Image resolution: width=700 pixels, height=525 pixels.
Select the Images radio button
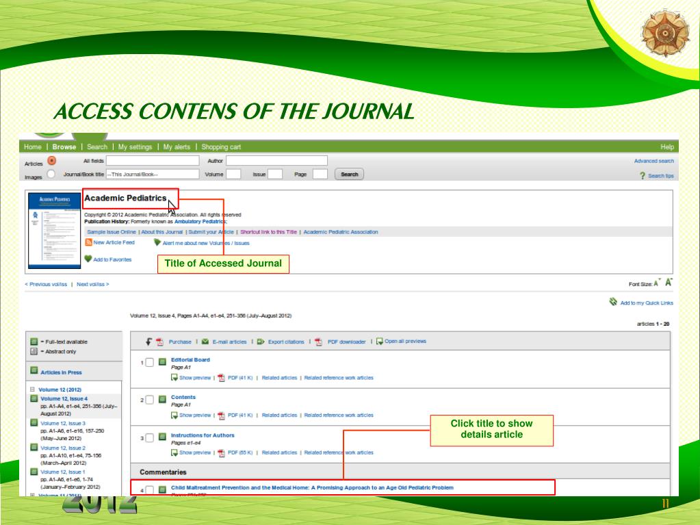pos(51,174)
